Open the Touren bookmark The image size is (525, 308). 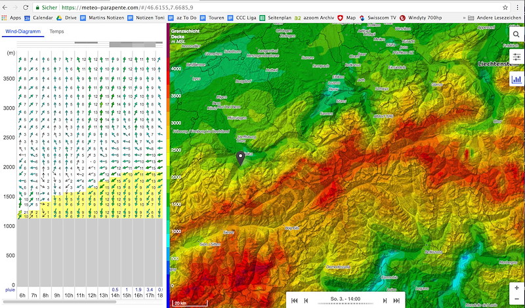(x=212, y=18)
